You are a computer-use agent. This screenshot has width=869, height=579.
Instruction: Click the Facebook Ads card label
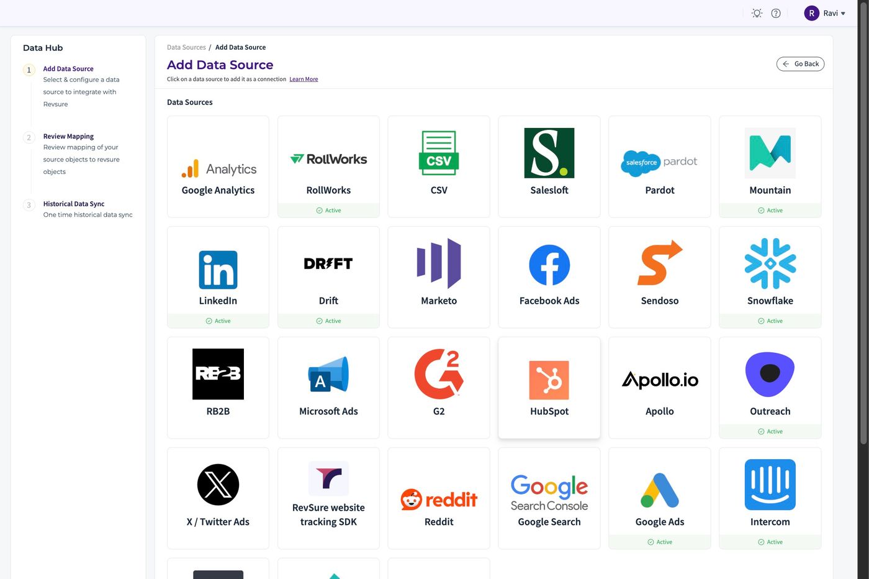pos(549,301)
